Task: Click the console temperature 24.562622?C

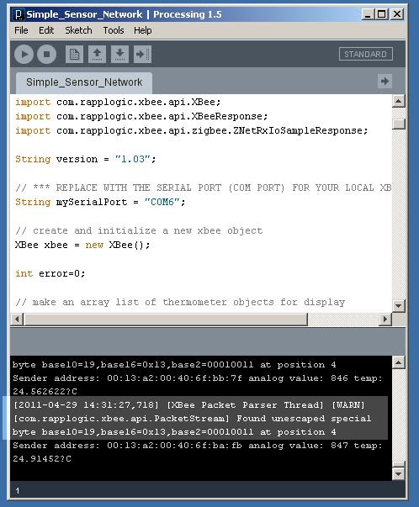Action: click(x=45, y=392)
